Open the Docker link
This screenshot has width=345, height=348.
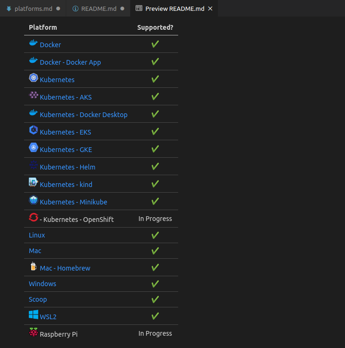50,45
